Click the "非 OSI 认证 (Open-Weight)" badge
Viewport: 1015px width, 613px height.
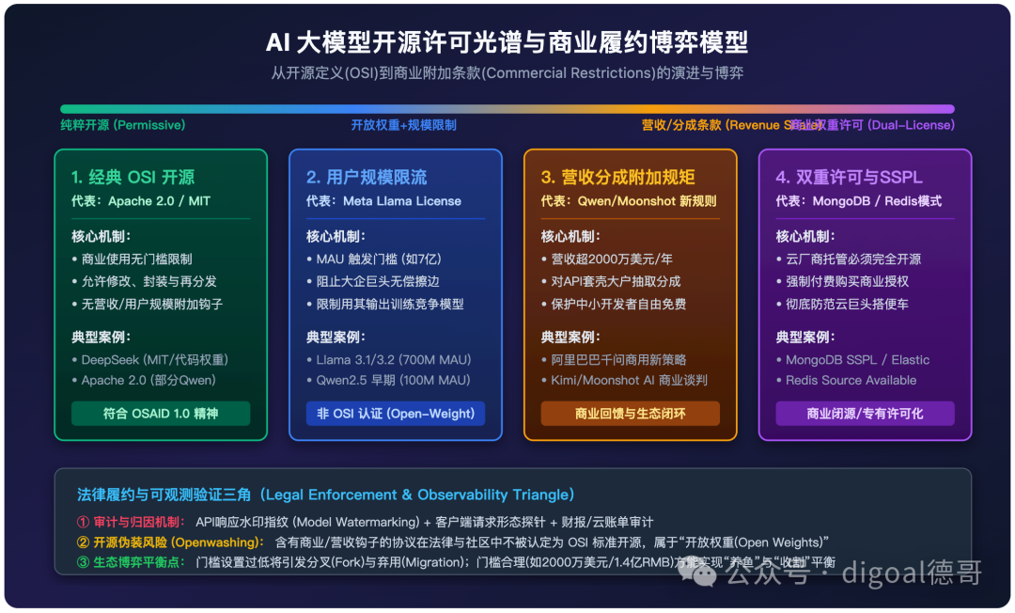click(x=396, y=414)
